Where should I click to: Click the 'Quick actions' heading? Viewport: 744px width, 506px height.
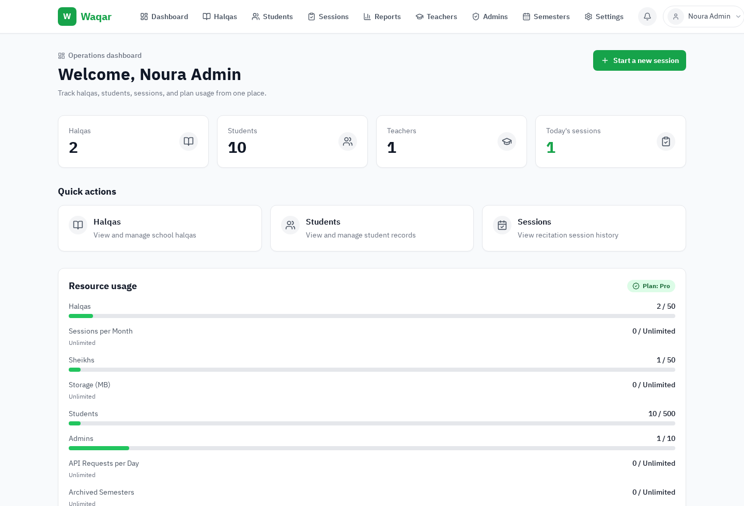pos(87,192)
